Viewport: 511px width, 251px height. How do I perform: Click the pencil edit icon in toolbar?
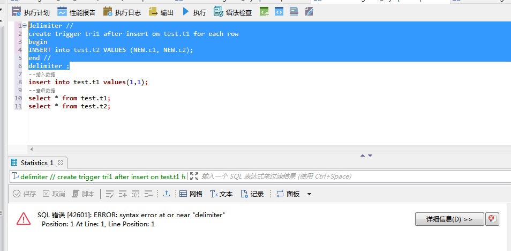(309, 12)
